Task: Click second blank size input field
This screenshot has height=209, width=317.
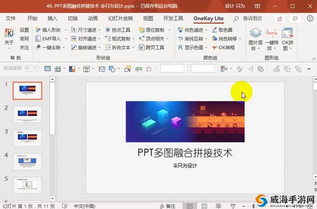Action: pyautogui.click(x=204, y=68)
